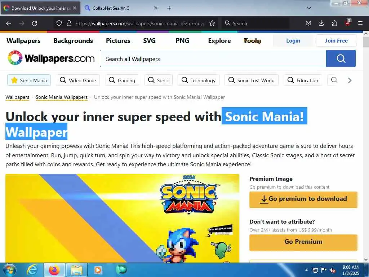Viewport: 369px width, 277px height.
Task: Click the Search all Wallpapers field
Action: [x=213, y=59]
